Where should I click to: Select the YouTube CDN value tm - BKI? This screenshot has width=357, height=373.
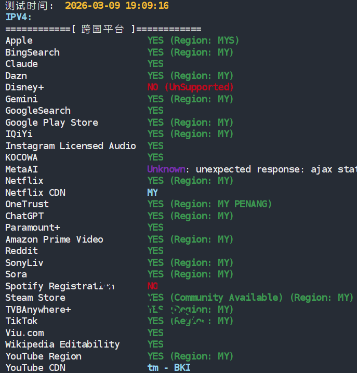(169, 368)
